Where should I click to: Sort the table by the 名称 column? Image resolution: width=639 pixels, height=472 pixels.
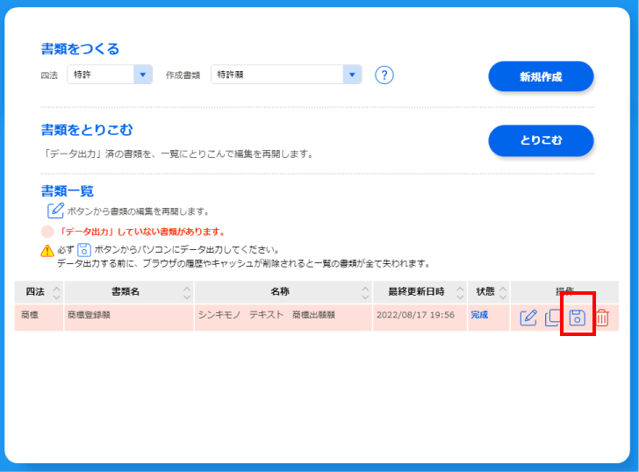point(365,292)
